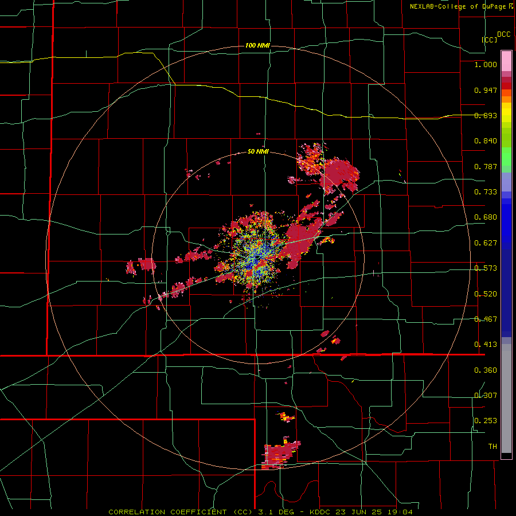Select the 0.307 scale value
The image size is (516, 516).
coord(486,396)
